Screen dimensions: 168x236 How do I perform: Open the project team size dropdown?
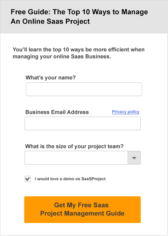83,158
